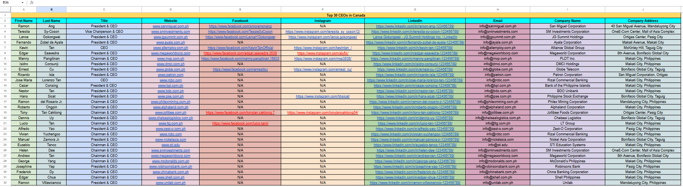
Task: Open the instagram.com/lance.gokongwei link
Action: (x=323, y=37)
